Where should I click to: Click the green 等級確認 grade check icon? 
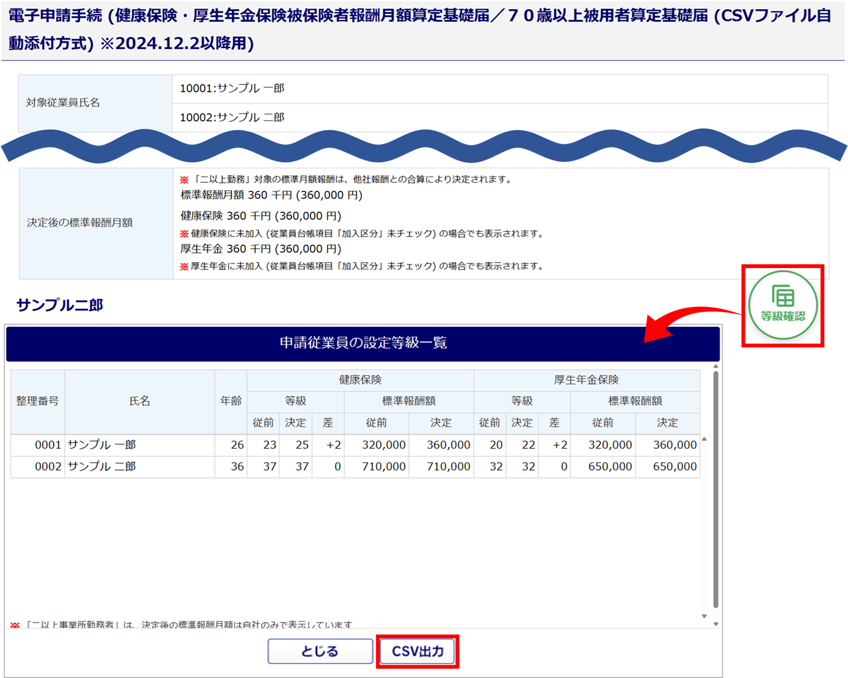783,305
